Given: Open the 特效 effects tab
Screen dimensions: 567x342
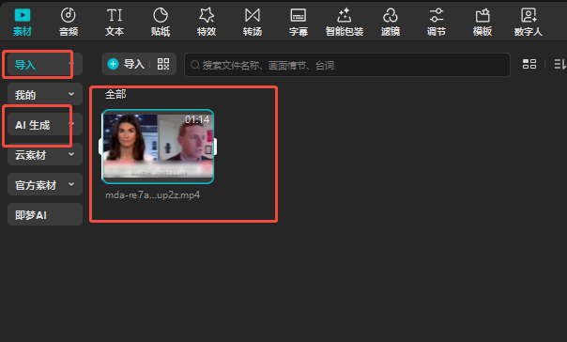Looking at the screenshot, I should [207, 22].
